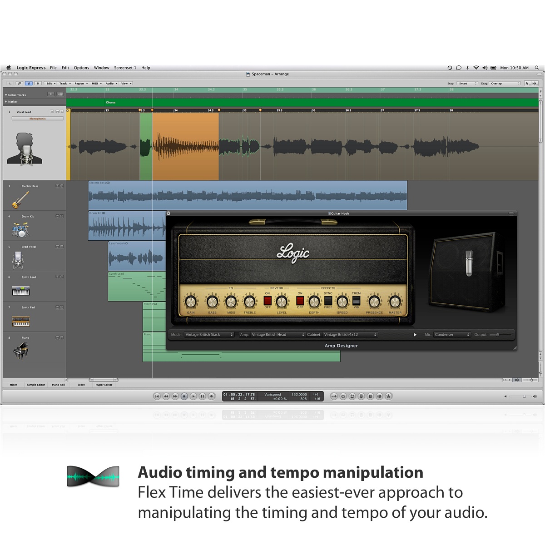The image size is (545, 545).
Task: Click the catch playhead running-man icon
Action: (x=29, y=84)
